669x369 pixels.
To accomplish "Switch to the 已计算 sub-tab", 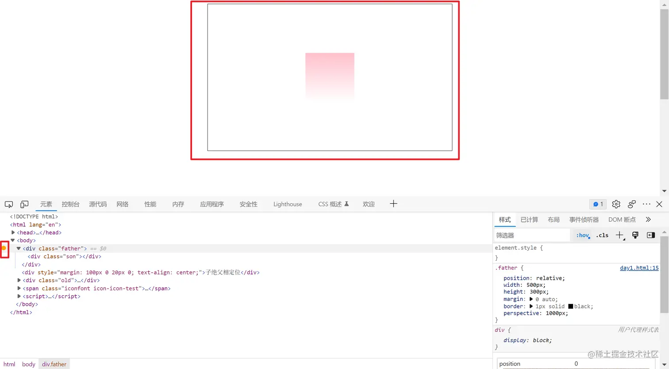I will 529,220.
